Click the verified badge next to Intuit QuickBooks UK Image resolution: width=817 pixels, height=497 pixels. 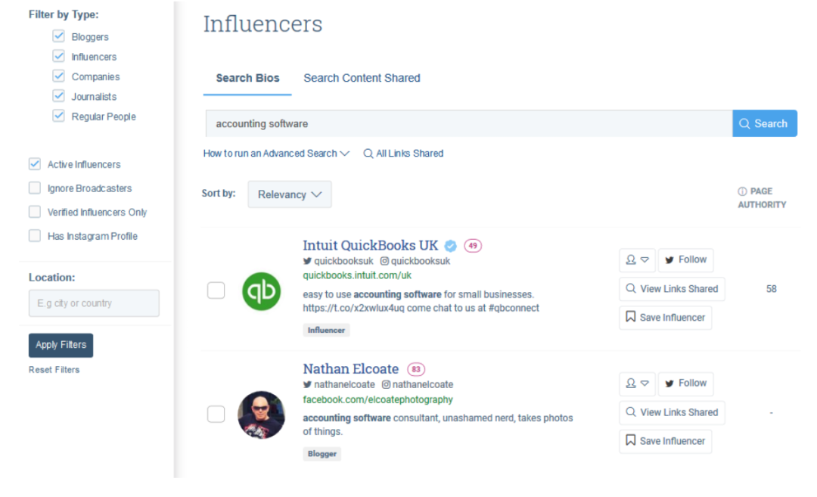(451, 246)
